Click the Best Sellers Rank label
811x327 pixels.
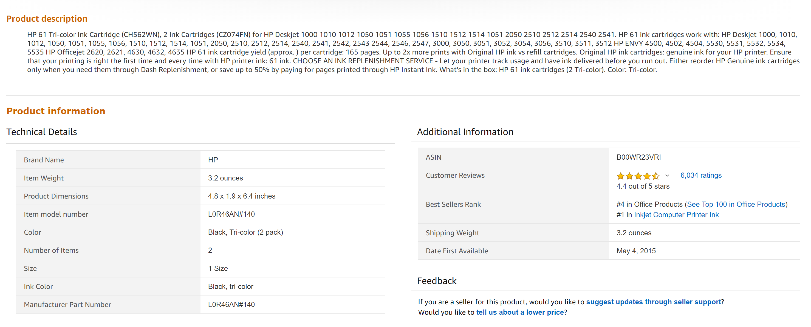453,204
